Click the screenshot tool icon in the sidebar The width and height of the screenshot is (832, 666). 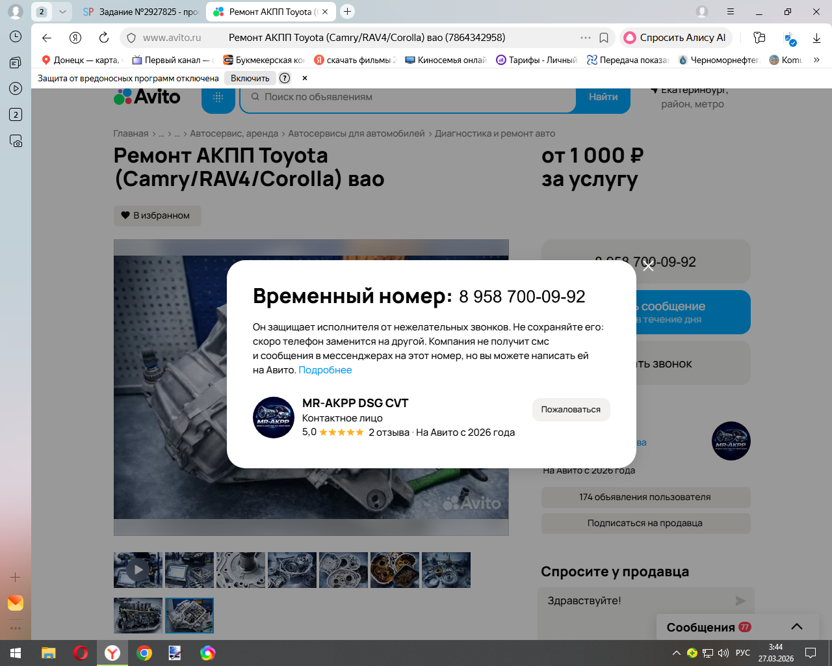(x=16, y=140)
